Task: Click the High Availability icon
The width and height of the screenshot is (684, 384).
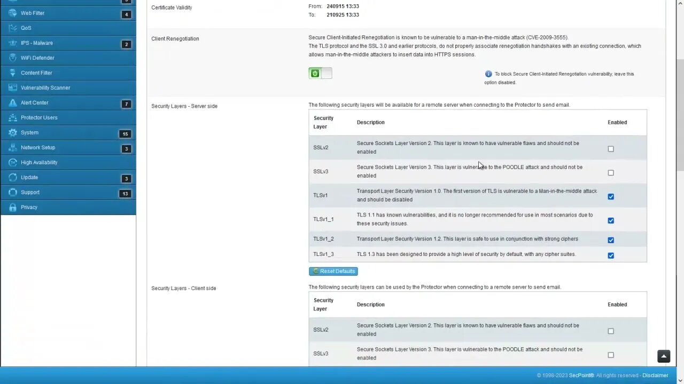Action: (12, 162)
